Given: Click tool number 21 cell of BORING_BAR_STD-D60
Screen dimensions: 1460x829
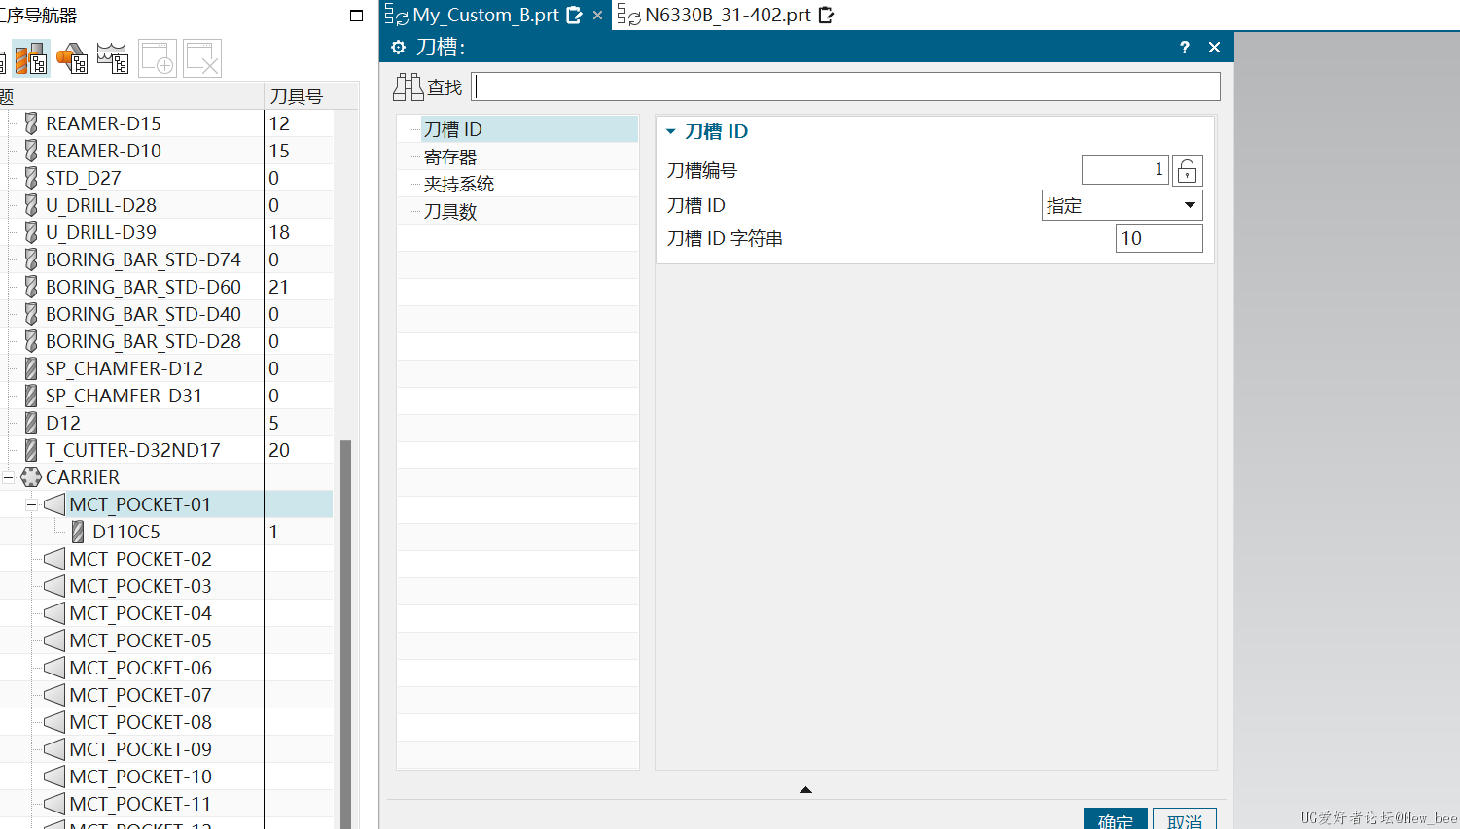Looking at the screenshot, I should pyautogui.click(x=299, y=287).
